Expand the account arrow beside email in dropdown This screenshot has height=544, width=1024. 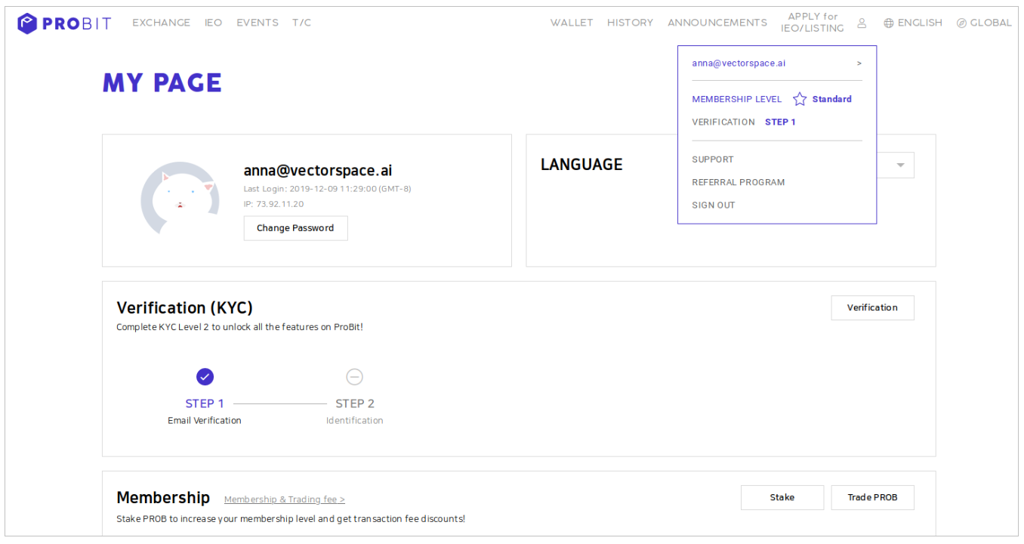(859, 63)
